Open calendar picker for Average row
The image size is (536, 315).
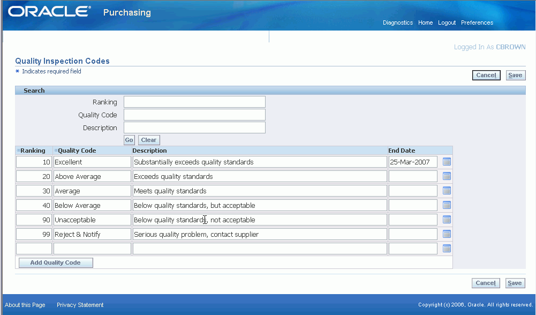447,191
